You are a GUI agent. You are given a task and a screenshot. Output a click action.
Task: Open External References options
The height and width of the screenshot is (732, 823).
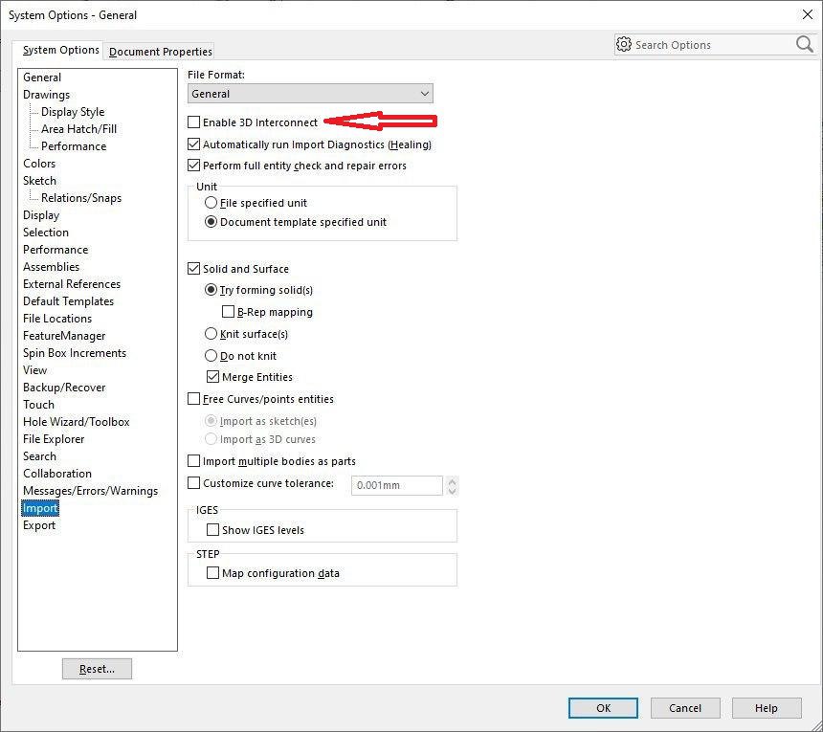click(x=72, y=284)
